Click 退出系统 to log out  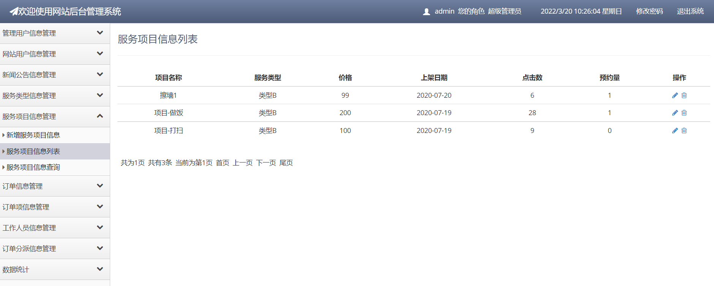tap(690, 11)
